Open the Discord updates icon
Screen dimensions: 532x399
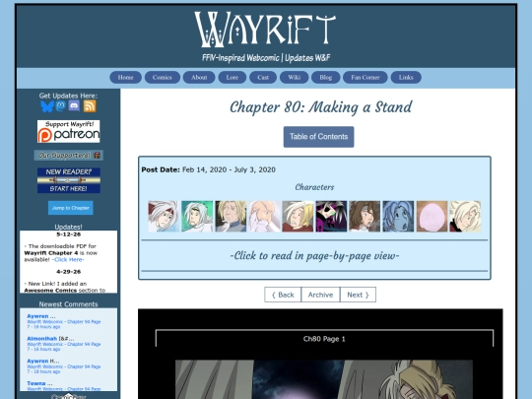click(x=74, y=106)
